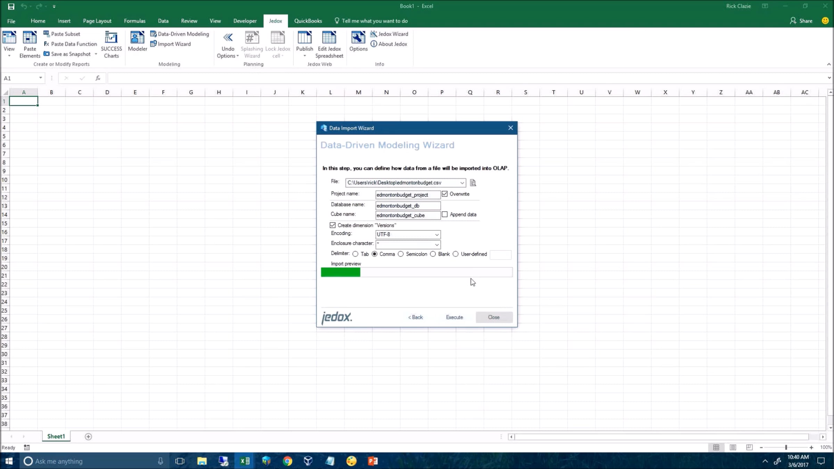
Task: Click the Execute button
Action: coord(454,317)
